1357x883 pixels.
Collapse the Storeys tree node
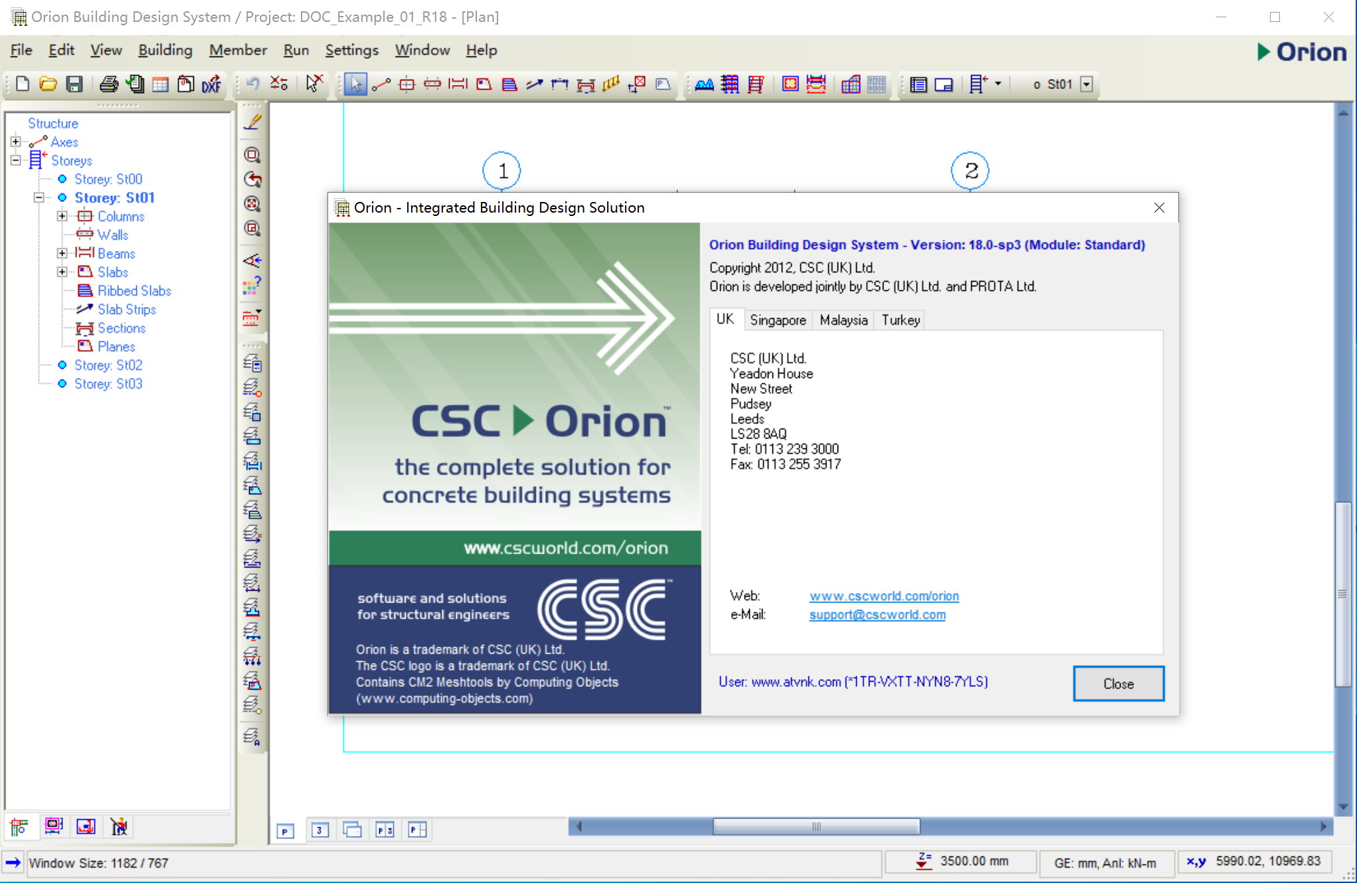(x=16, y=160)
